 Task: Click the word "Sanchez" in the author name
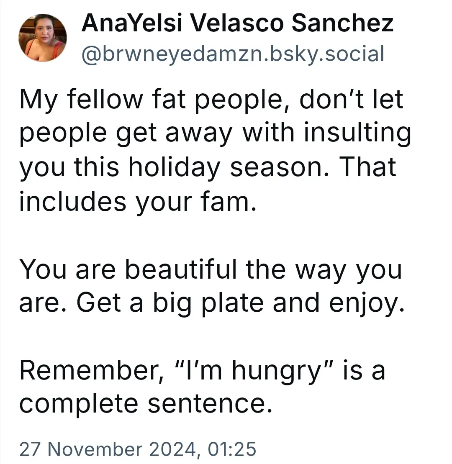(342, 23)
